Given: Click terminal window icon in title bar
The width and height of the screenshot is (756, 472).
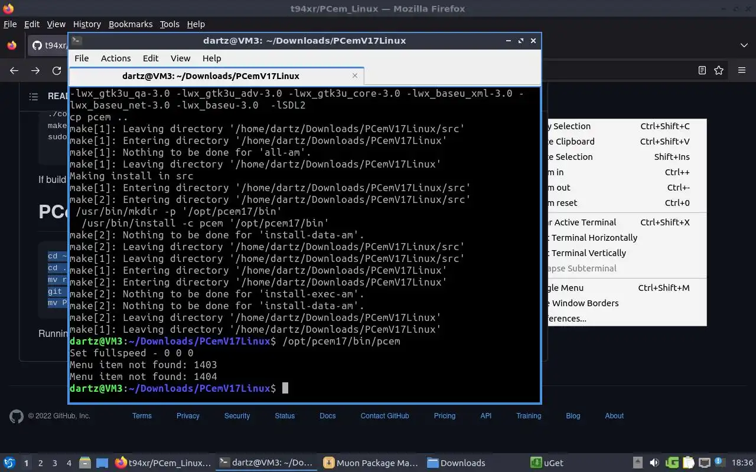Looking at the screenshot, I should (77, 41).
